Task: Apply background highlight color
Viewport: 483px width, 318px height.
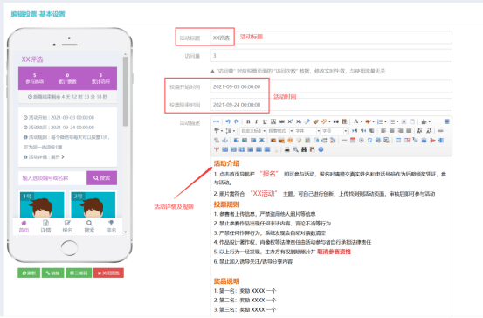Action: point(368,121)
